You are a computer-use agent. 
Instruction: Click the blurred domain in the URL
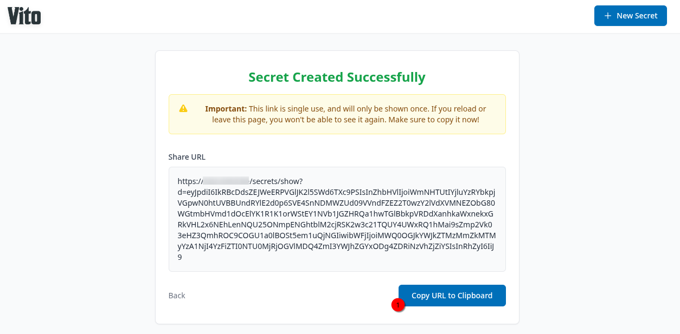pos(226,181)
